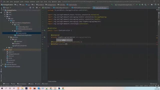Open Windows taskbar search

point(6,88)
